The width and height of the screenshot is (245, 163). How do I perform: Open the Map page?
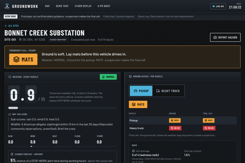tap(47, 6)
